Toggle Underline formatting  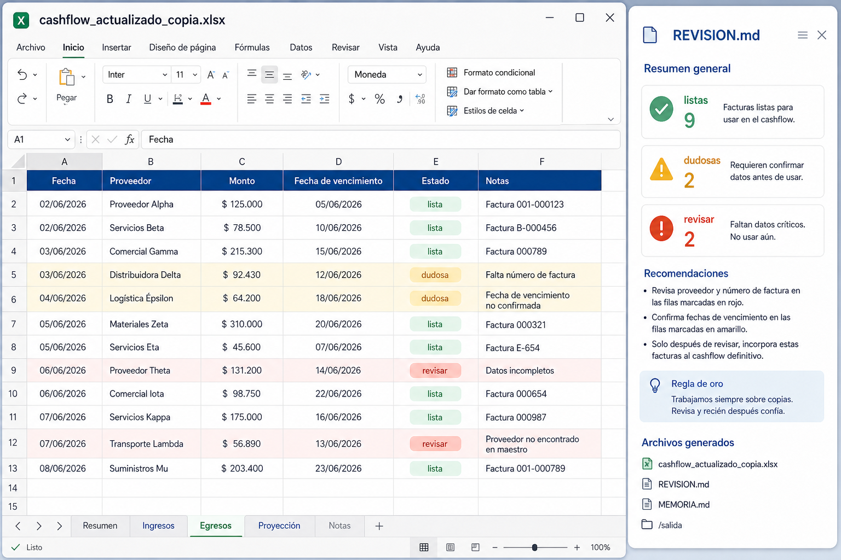[147, 99]
